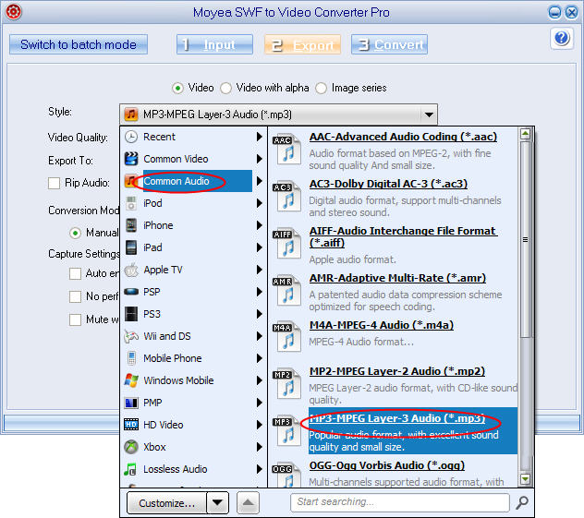Click the PSP console icon
This screenshot has height=518, width=584.
tap(131, 292)
